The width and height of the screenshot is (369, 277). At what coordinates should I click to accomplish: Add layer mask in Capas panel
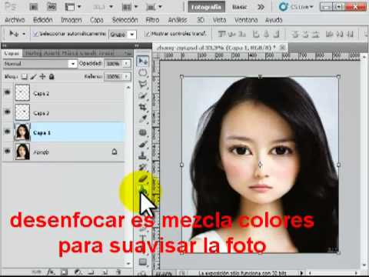[64, 272]
